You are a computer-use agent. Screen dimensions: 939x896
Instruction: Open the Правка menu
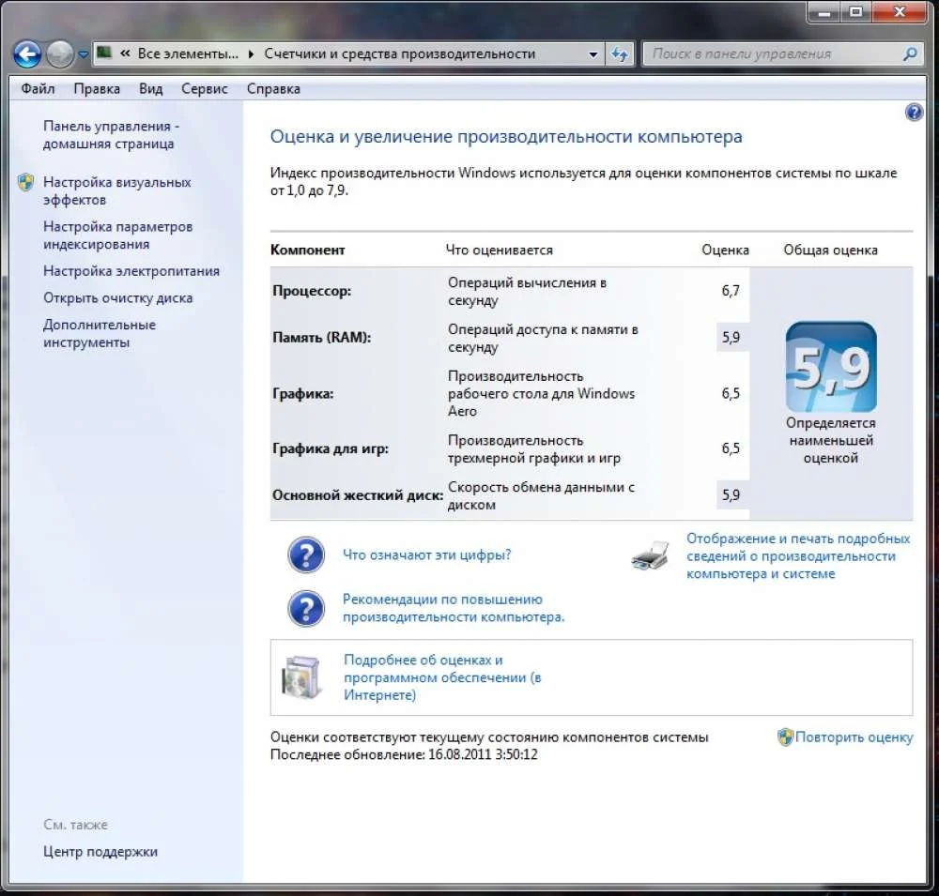[x=97, y=88]
